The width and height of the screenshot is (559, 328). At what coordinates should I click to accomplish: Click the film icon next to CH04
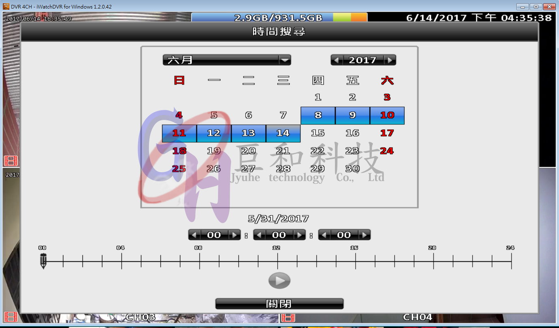pos(288,317)
